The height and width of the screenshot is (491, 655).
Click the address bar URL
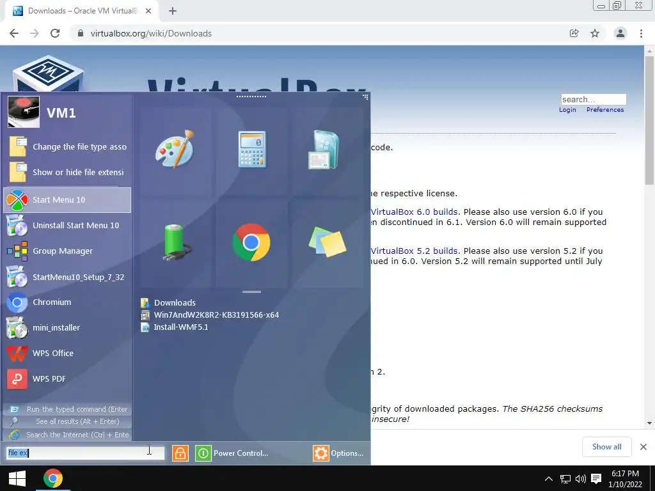pyautogui.click(x=151, y=33)
